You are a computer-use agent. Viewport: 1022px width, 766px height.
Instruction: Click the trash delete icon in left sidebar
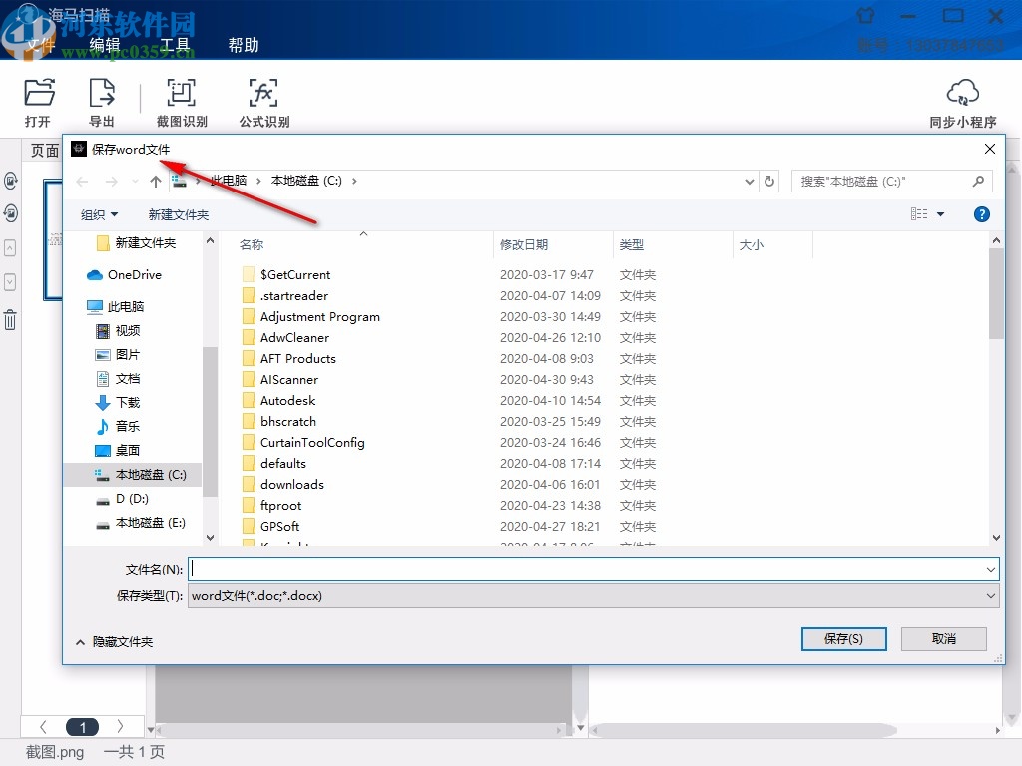(x=10, y=319)
